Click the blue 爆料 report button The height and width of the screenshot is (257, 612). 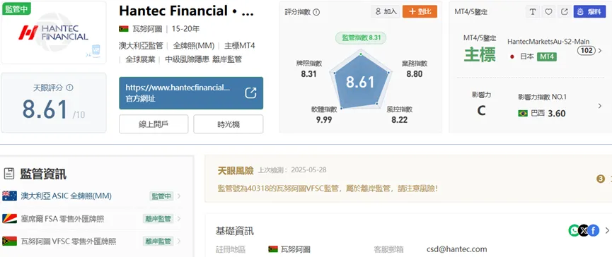[589, 12]
